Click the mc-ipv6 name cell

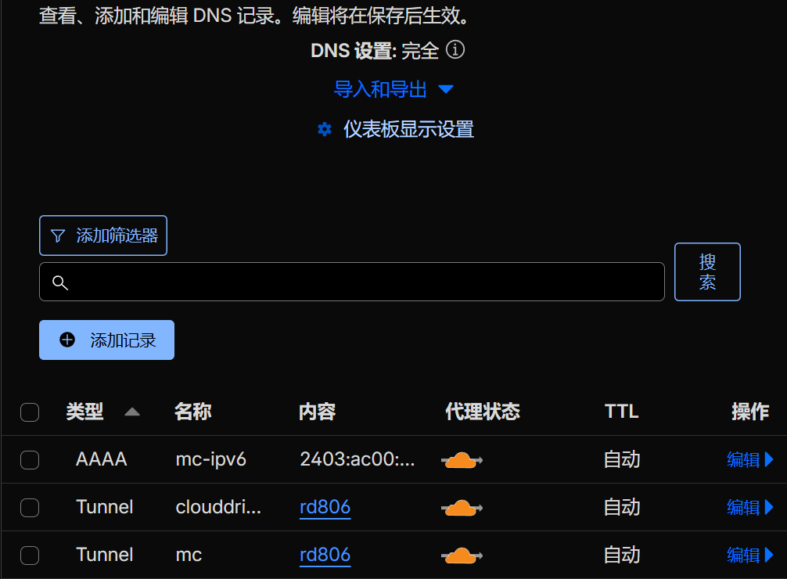210,459
